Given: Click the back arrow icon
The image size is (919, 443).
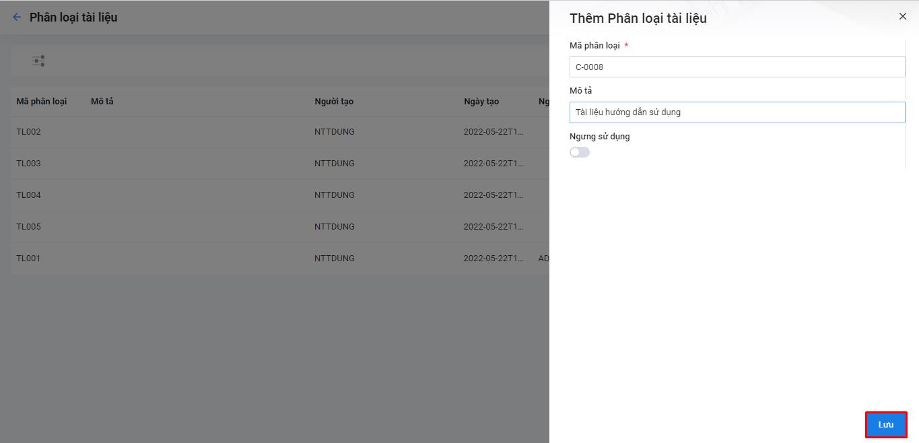Looking at the screenshot, I should (17, 18).
